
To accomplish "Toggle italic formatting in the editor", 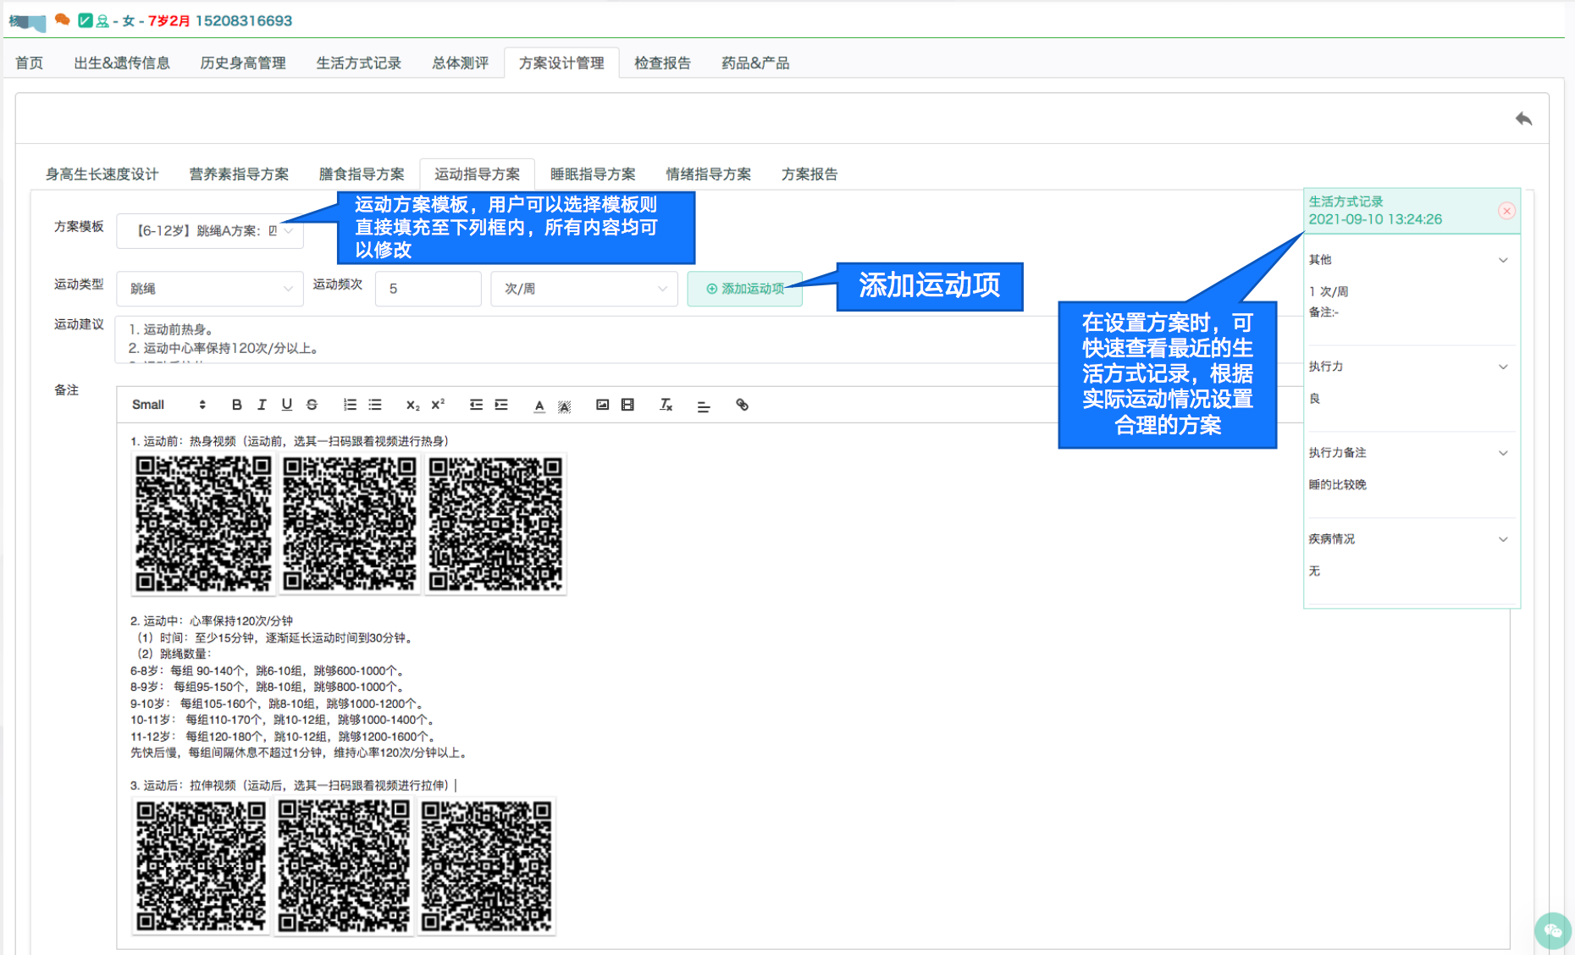I will click(262, 405).
